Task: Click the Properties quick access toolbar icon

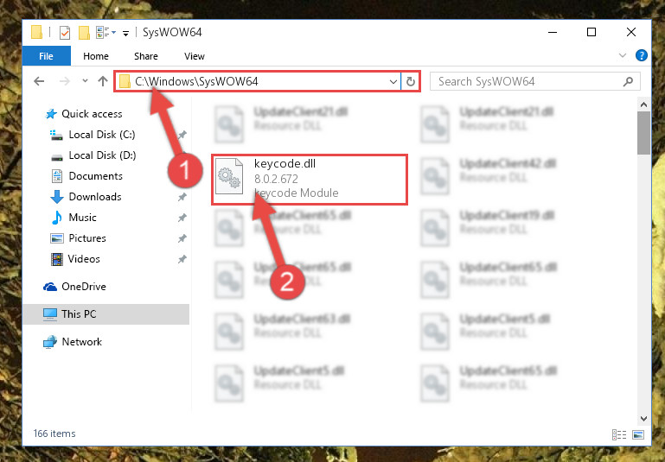Action: point(65,32)
